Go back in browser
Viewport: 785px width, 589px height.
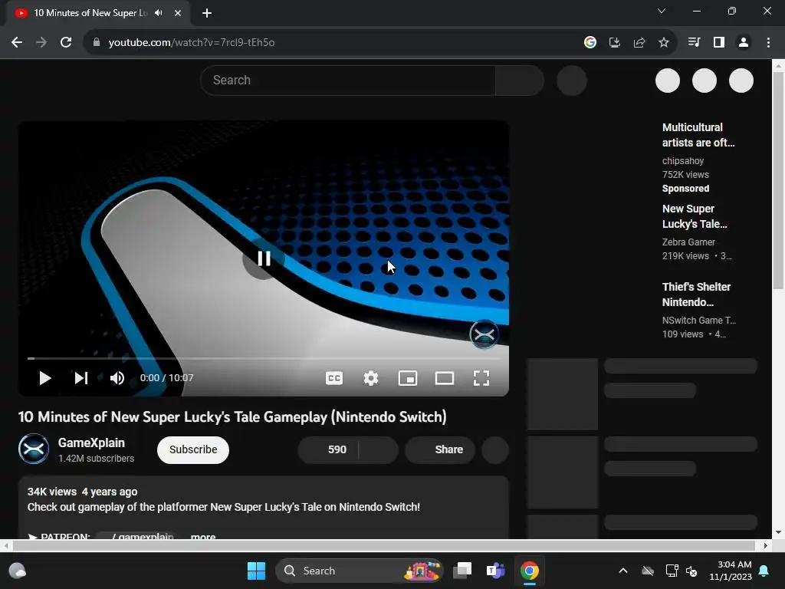pos(17,43)
